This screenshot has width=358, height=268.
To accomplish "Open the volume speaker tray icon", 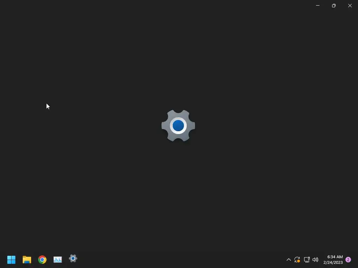I will (315, 260).
